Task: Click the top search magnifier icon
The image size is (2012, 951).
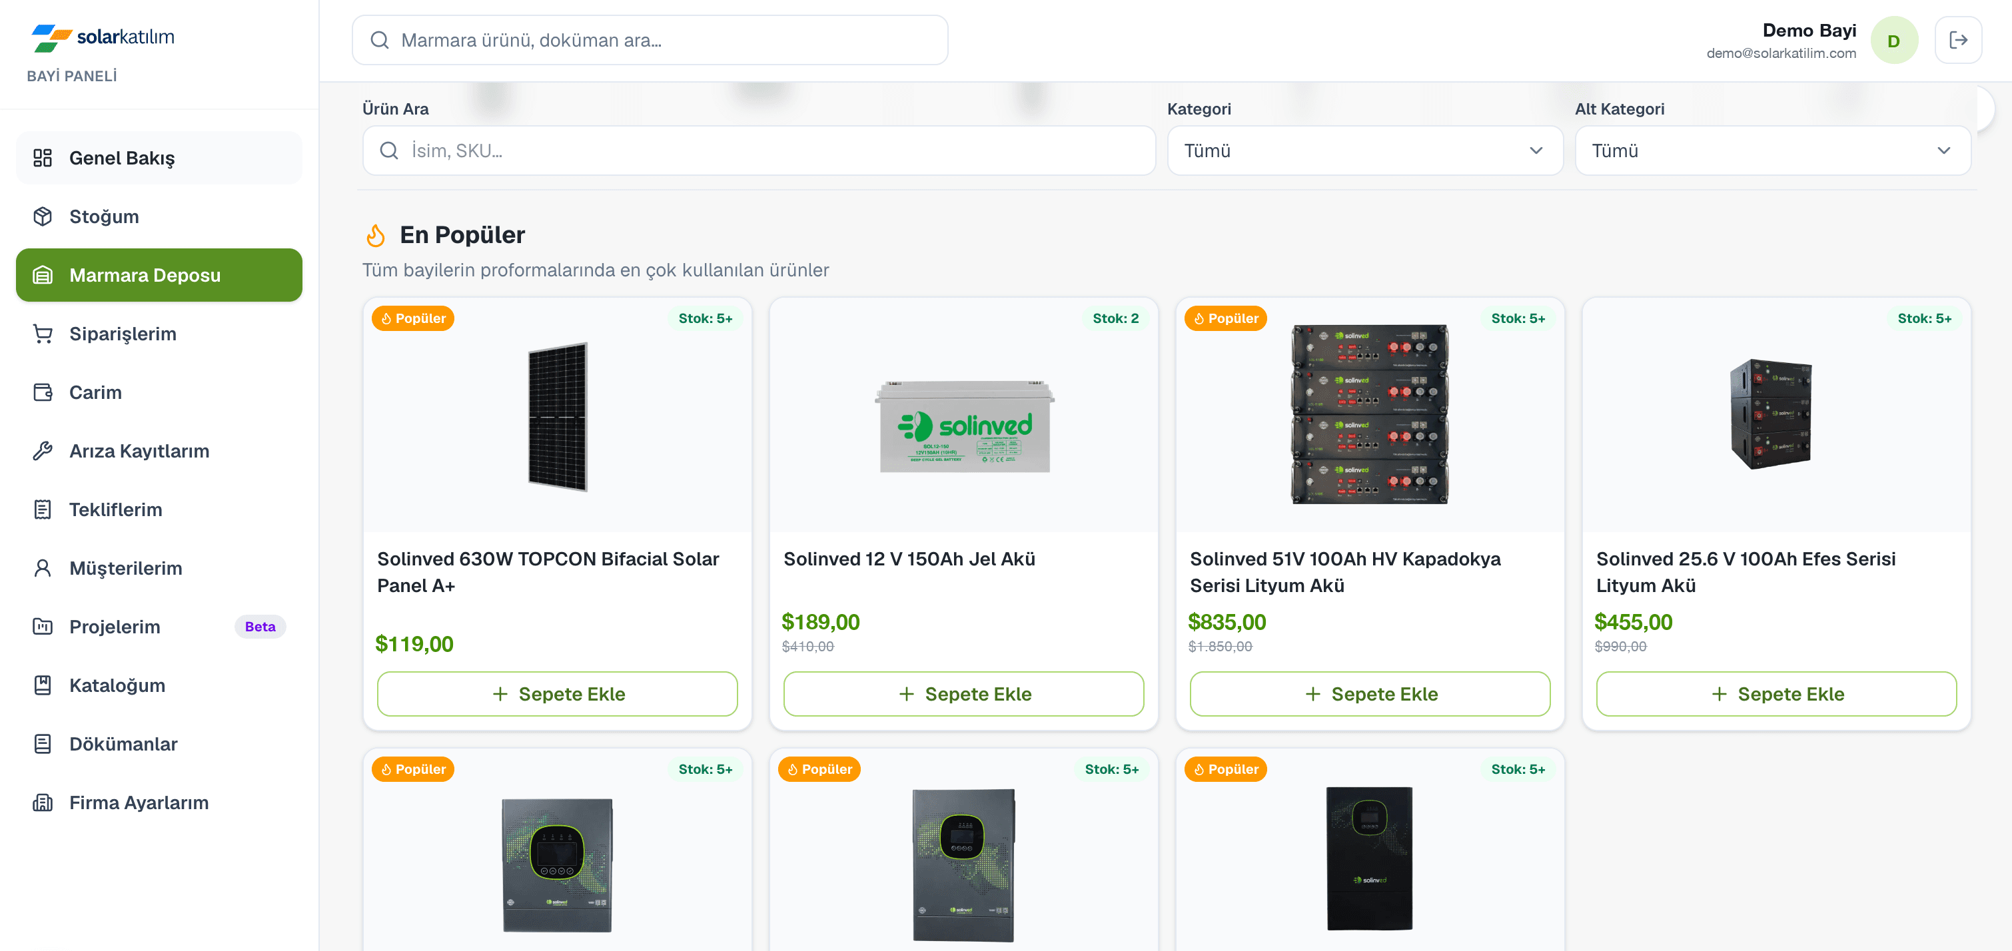Action: pos(380,40)
